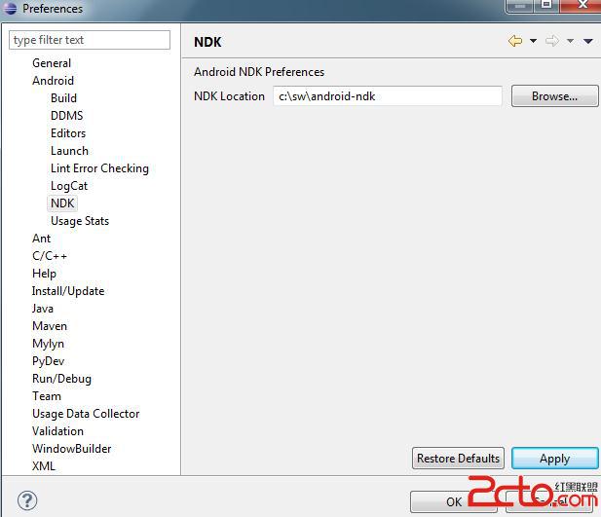
Task: Open Run/Debug preferences
Action: pos(61,379)
